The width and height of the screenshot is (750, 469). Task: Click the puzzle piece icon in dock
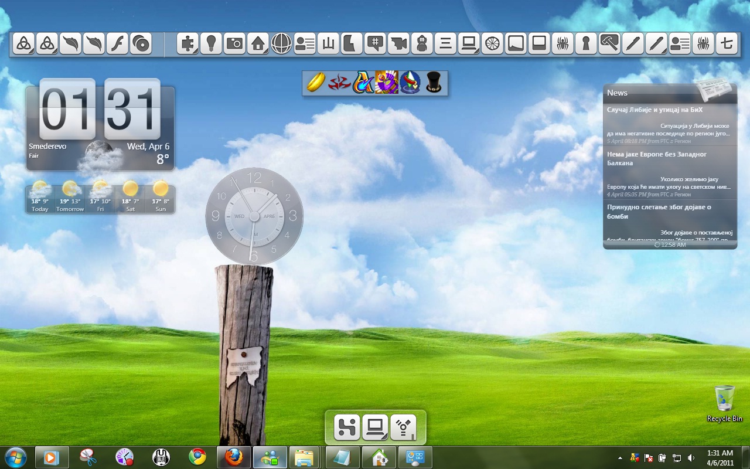coord(187,44)
